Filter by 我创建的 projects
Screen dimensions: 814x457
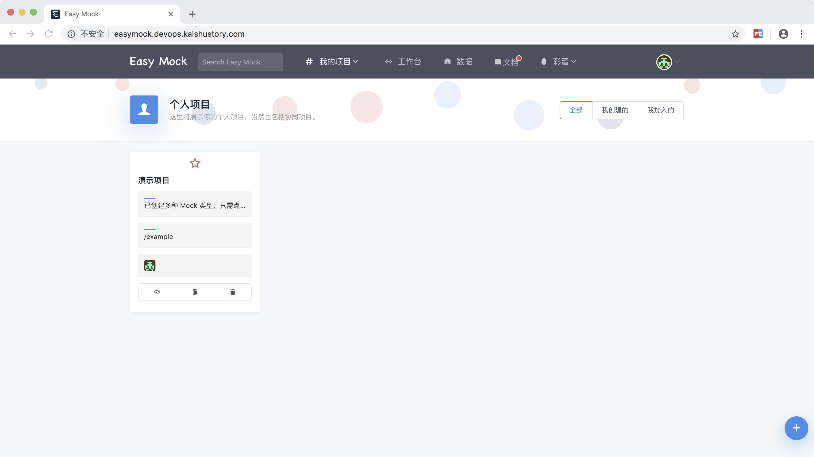coord(615,110)
